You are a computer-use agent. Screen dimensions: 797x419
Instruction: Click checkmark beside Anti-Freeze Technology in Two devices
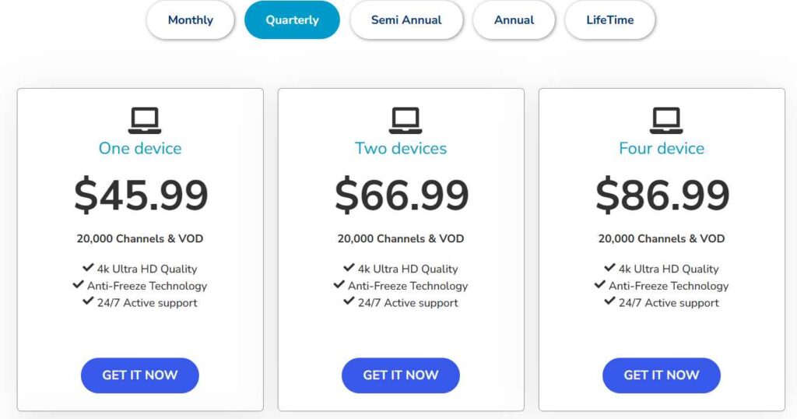(339, 285)
